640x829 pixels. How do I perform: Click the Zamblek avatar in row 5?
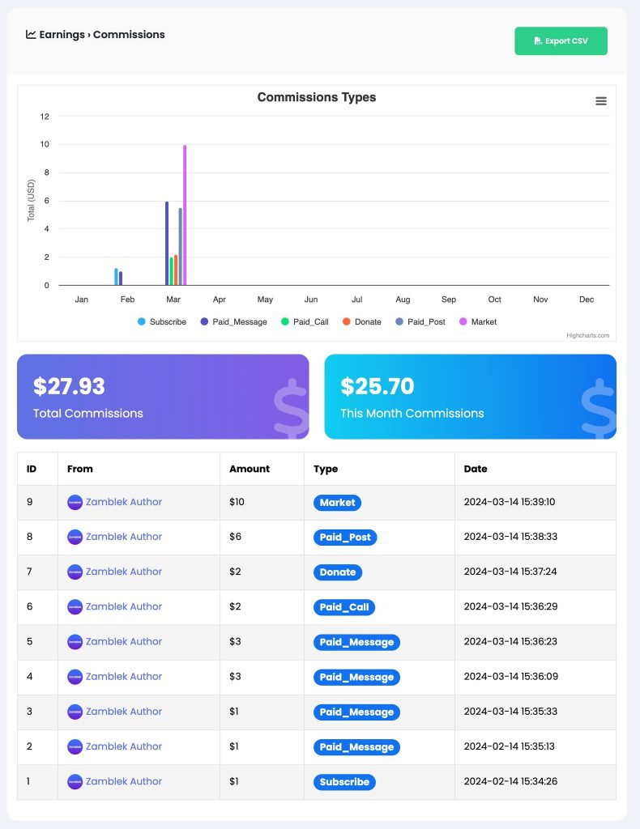pyautogui.click(x=75, y=642)
